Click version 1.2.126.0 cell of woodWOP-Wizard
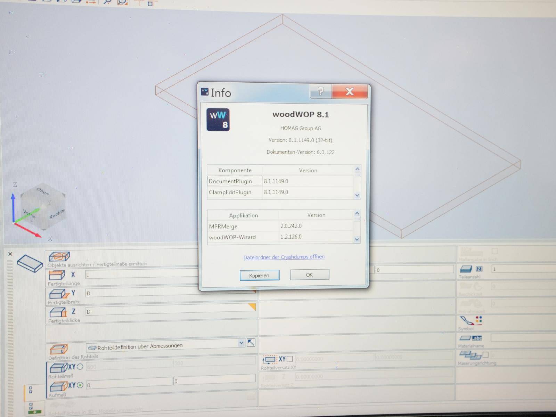 (316, 237)
